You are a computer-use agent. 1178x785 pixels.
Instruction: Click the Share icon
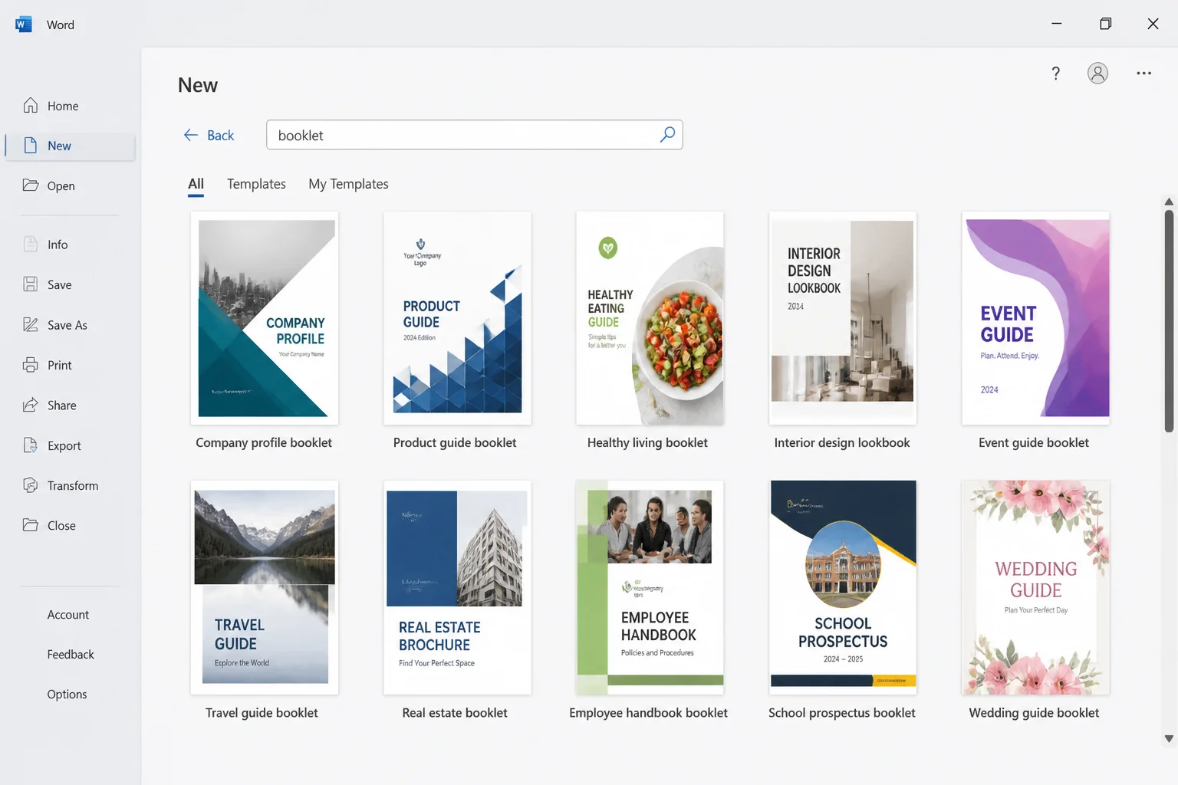(x=31, y=405)
